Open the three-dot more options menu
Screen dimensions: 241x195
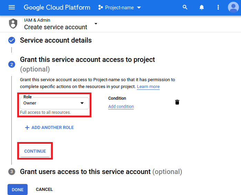coord(218,7)
